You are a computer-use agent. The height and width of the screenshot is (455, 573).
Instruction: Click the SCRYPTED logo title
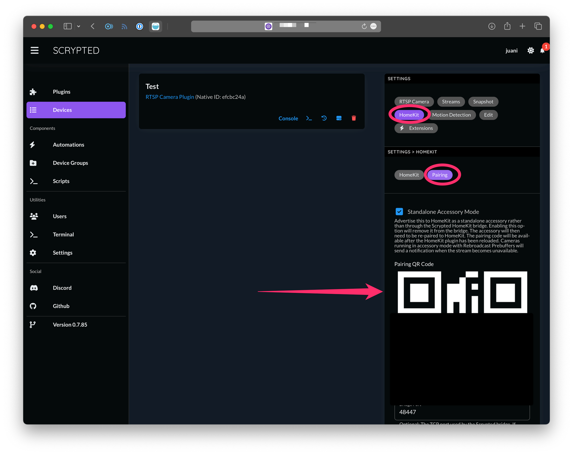tap(76, 50)
